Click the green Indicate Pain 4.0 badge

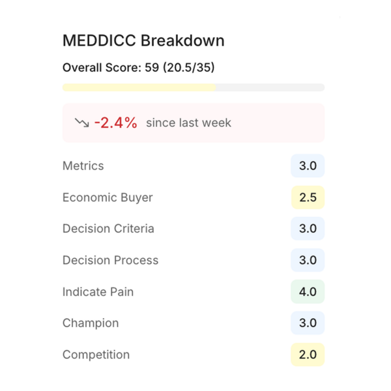coord(308,292)
